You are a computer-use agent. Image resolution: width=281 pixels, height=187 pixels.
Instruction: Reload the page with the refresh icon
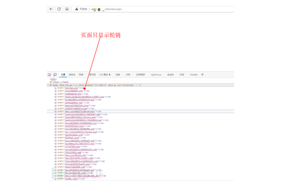click(59, 9)
